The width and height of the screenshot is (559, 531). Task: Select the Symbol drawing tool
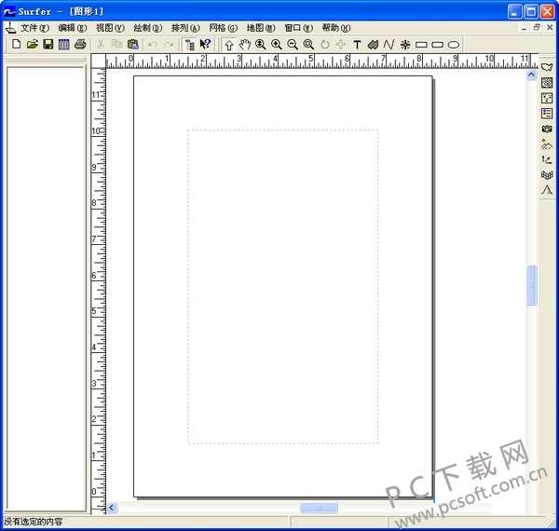[405, 45]
